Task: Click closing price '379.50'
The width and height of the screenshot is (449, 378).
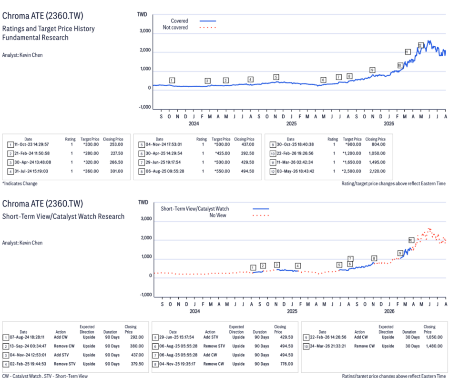Action: pos(137,364)
